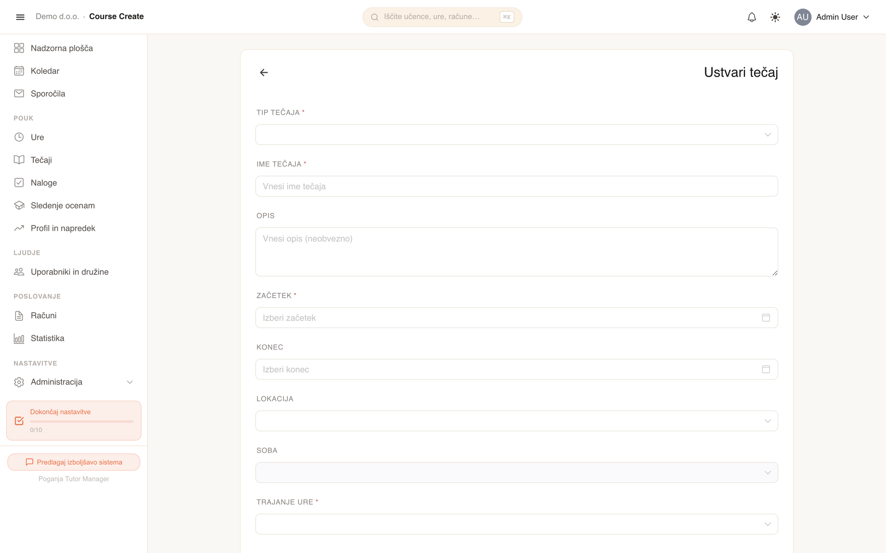Open calendar picker icon in Začetek field
Screen dimensions: 886x553
766,318
